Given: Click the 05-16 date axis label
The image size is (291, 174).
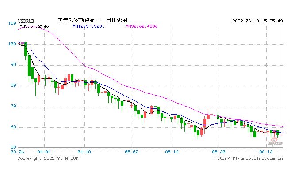Looking at the screenshot, I should 172,152.
